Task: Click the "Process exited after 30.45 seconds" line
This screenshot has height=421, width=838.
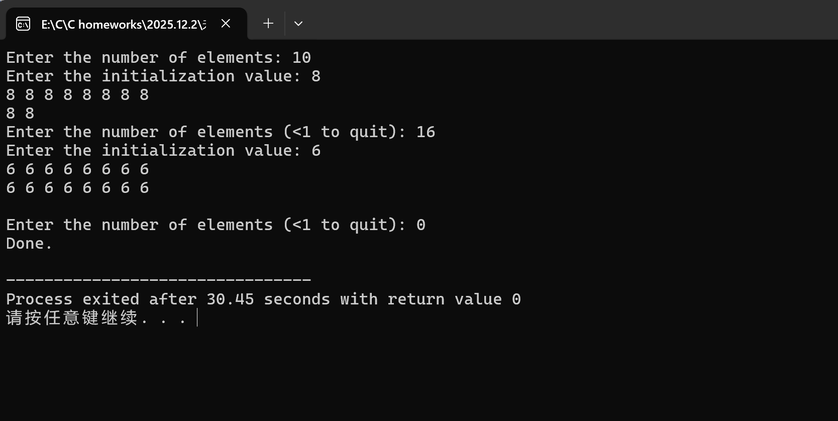Action: [x=263, y=299]
